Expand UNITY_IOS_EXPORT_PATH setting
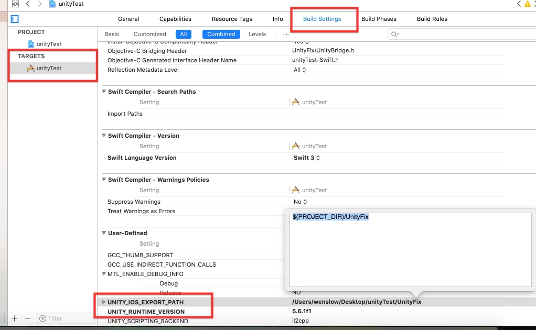 pyautogui.click(x=103, y=302)
